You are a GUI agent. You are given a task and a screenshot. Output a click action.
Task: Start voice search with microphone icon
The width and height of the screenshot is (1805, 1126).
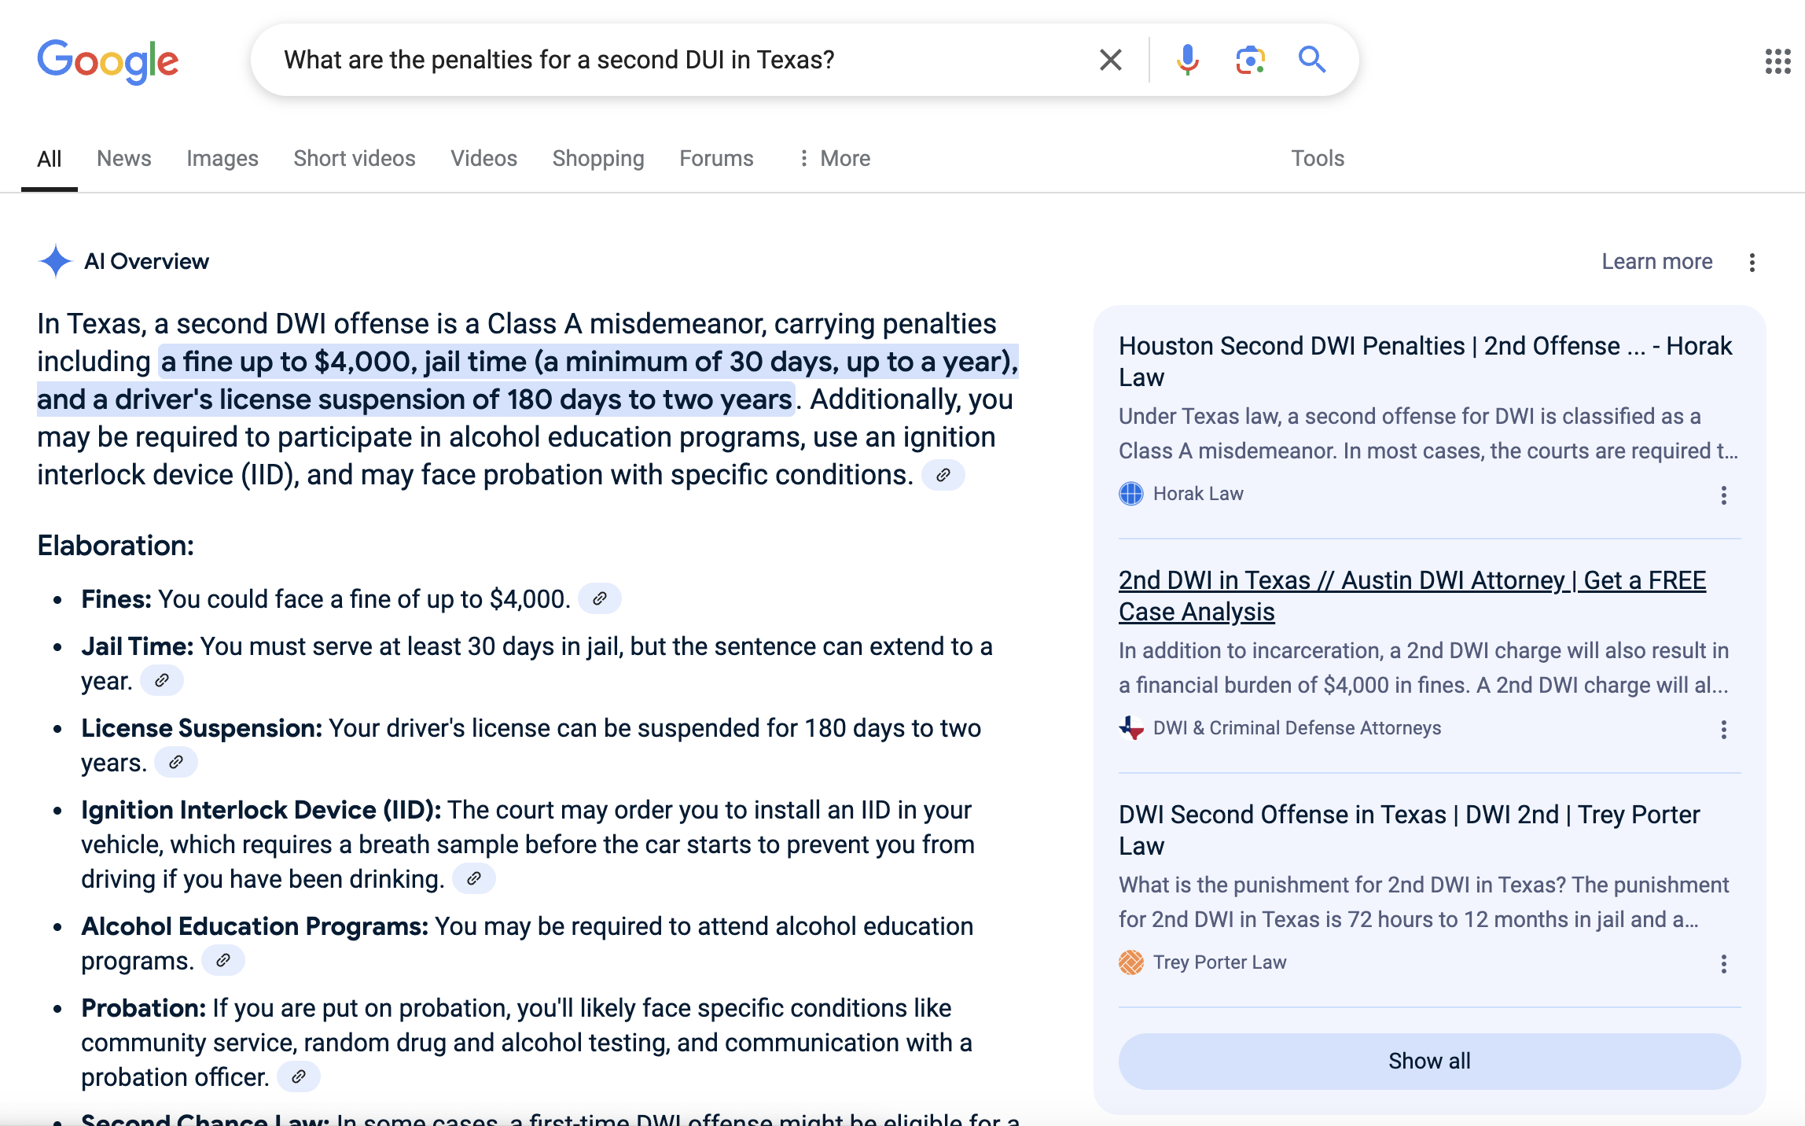tap(1187, 60)
